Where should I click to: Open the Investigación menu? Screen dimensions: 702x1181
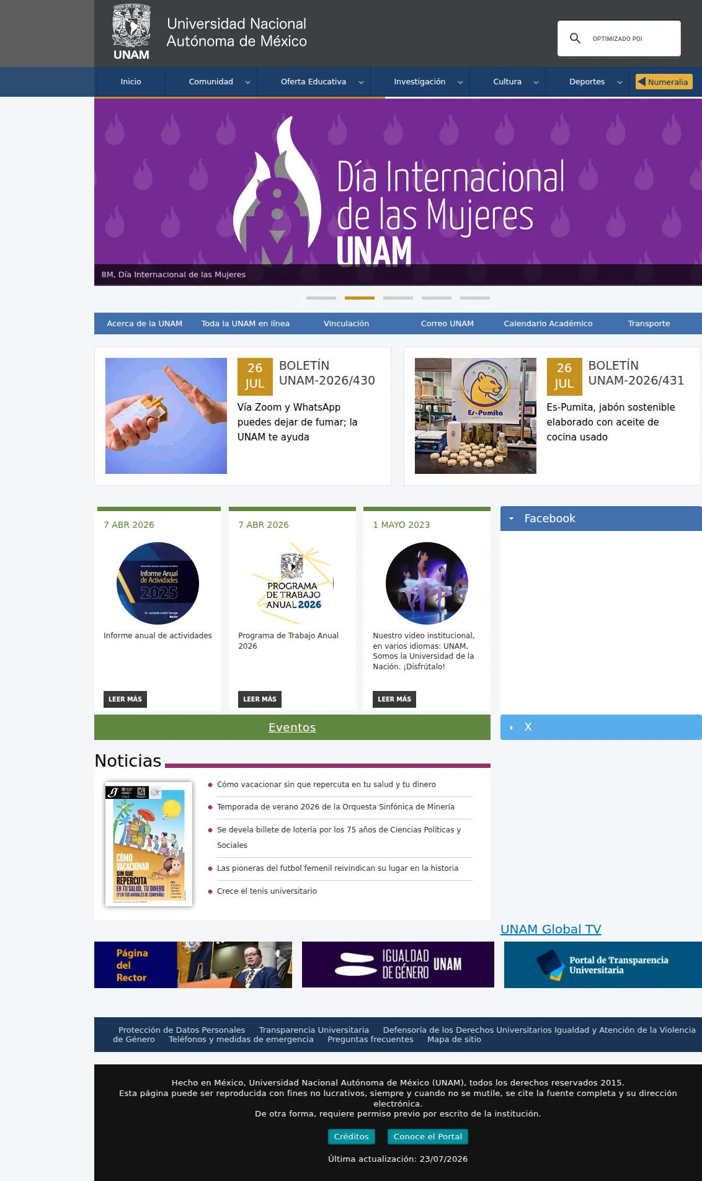tap(419, 82)
